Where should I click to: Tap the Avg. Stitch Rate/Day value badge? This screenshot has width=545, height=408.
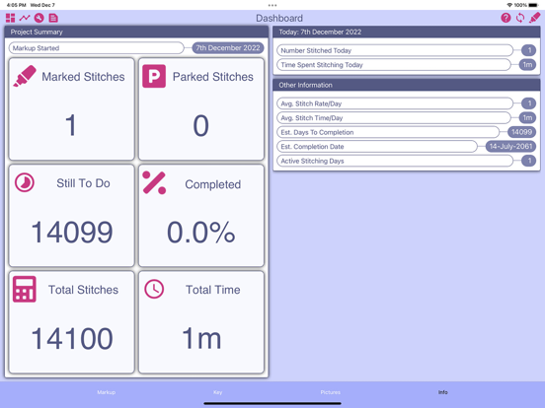528,103
